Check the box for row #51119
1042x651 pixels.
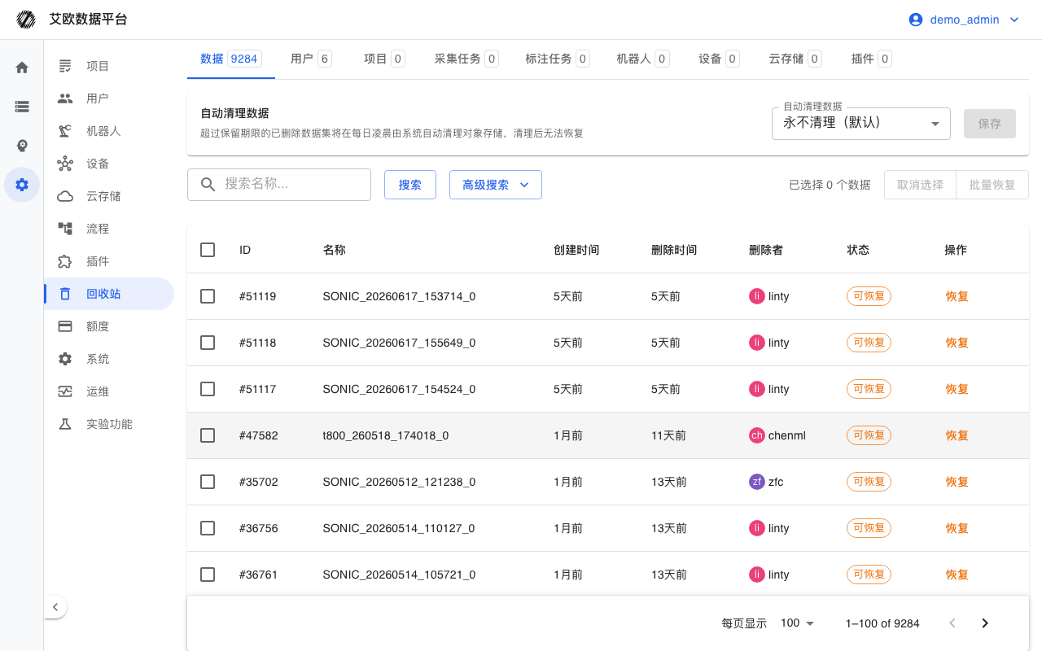208,296
